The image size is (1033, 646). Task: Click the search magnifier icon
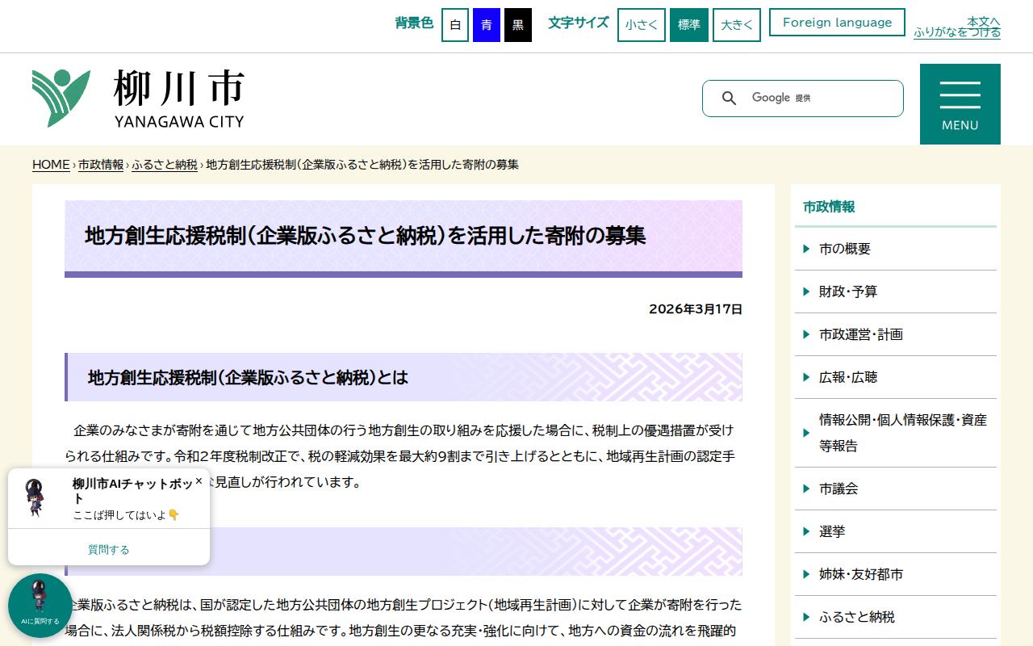[x=729, y=98]
